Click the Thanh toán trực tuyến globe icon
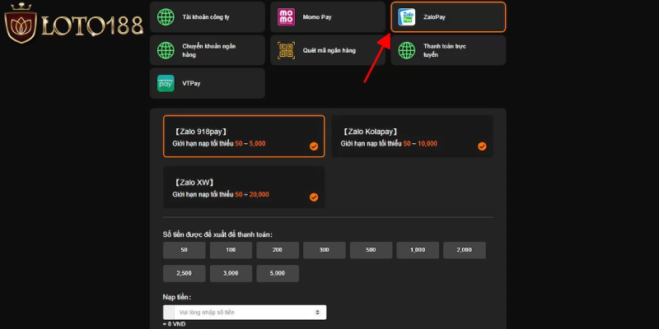Viewport: 659px width, 329px height. click(x=407, y=50)
